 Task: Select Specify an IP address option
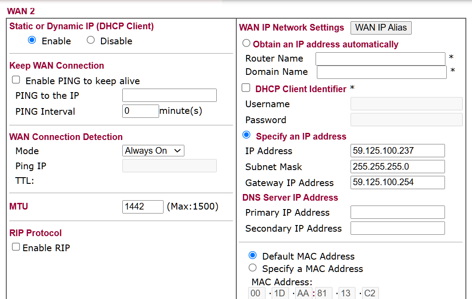247,135
